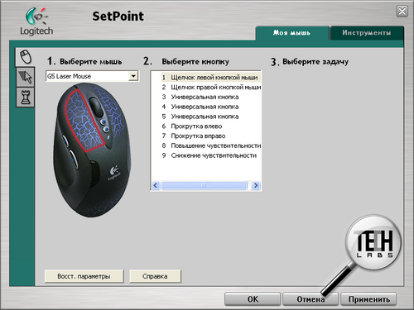Select list item 1 Щелчок левой кнопкой мыши

tap(210, 78)
